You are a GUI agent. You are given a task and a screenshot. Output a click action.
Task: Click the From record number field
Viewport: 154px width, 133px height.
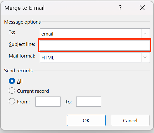pyautogui.click(x=48, y=102)
